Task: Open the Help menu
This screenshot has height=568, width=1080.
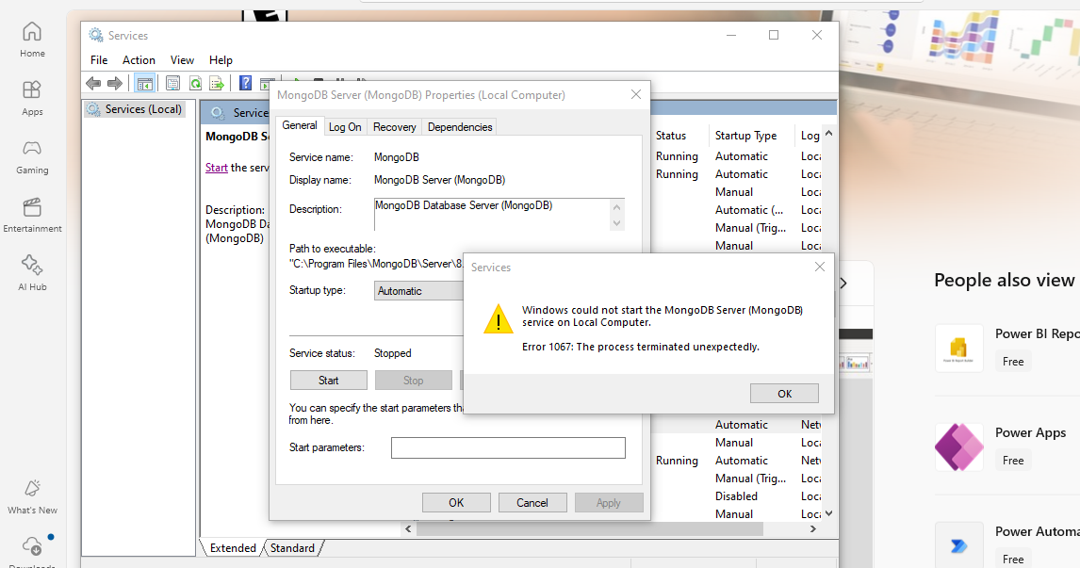Action: point(221,60)
